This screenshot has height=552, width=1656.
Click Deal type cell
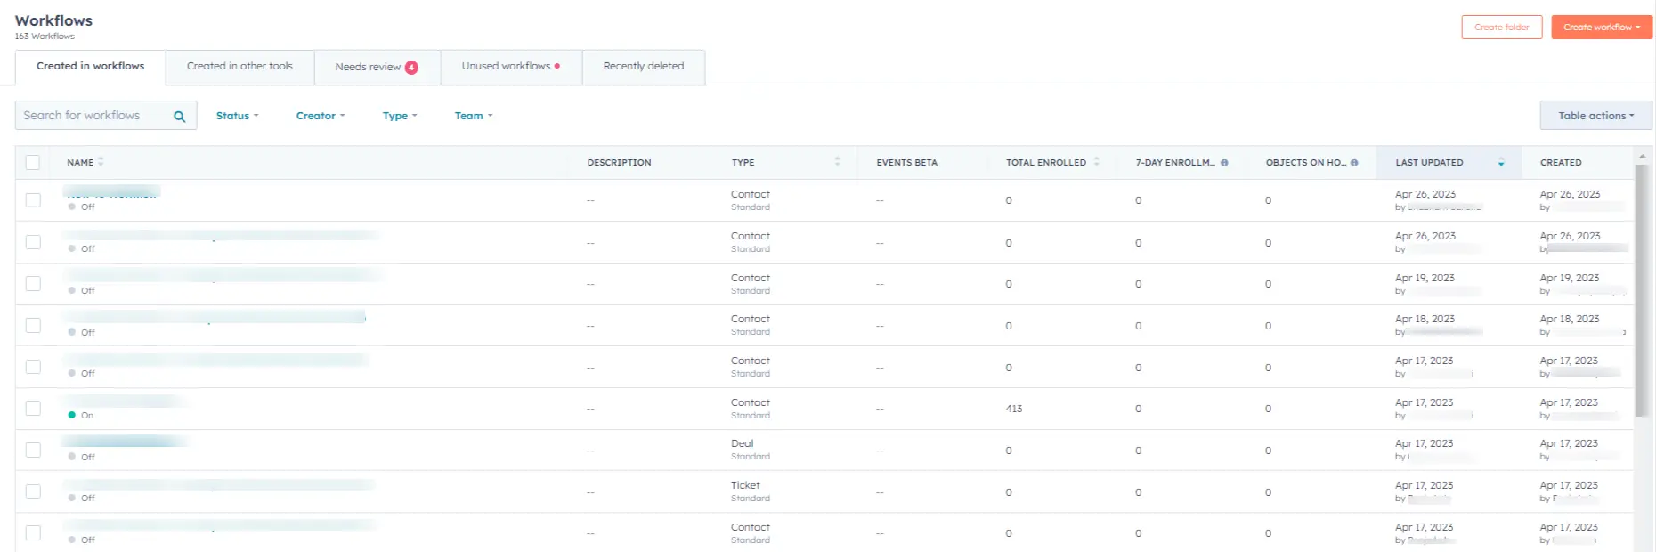coord(742,443)
